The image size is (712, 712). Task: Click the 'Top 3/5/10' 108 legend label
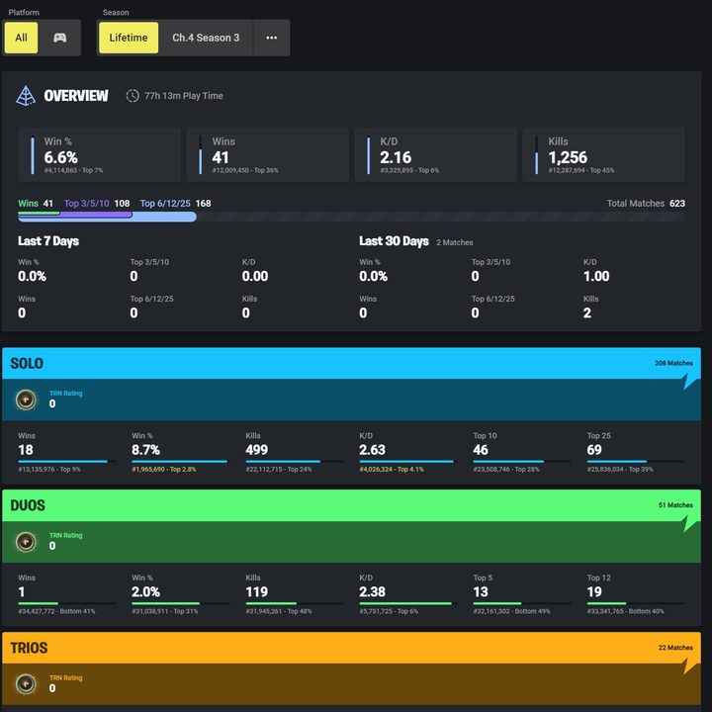(x=97, y=204)
